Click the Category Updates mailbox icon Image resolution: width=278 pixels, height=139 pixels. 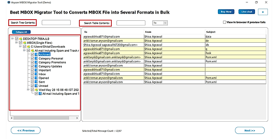coord(36,66)
